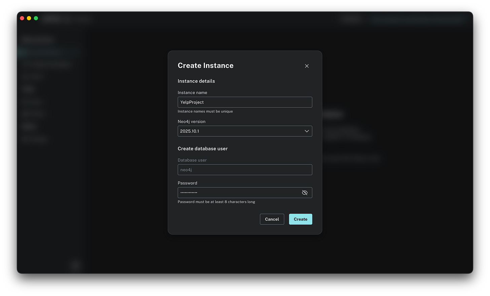The image size is (490, 296).
Task: Click the yellow macOS minimize traffic light
Action: pos(29,18)
